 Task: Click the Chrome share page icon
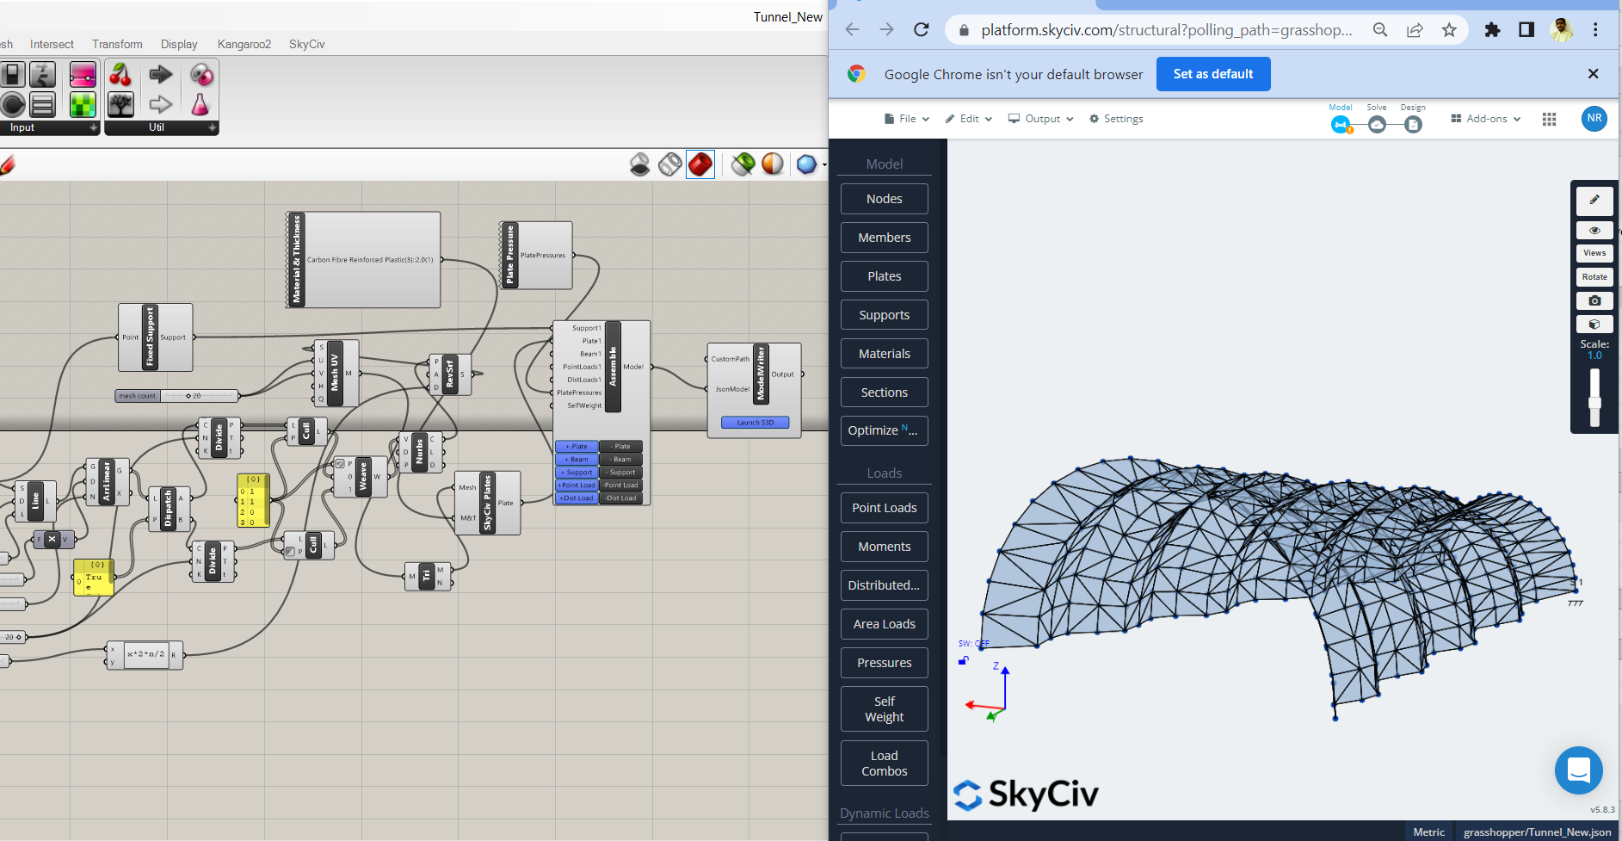(1415, 30)
